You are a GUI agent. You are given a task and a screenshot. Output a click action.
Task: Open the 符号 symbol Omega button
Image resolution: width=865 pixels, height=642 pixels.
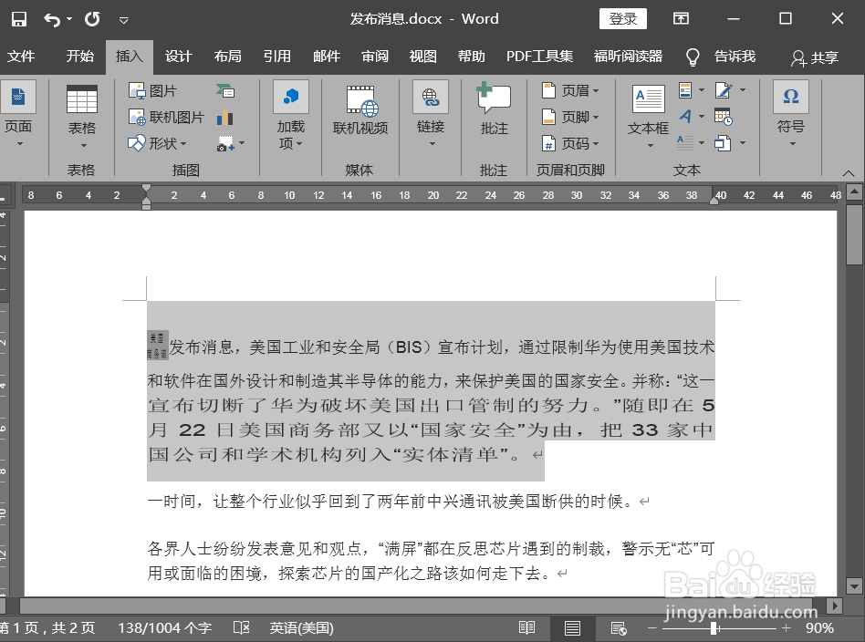[790, 114]
